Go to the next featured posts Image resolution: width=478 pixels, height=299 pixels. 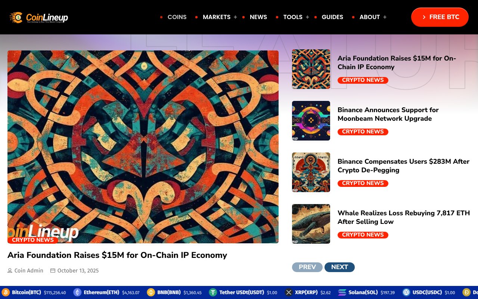339,267
